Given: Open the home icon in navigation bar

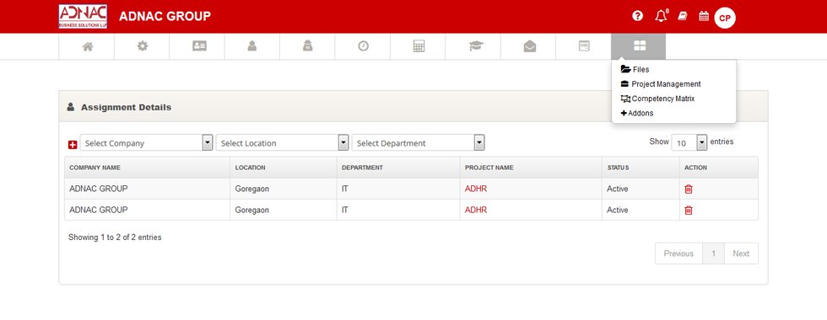Looking at the screenshot, I should [x=88, y=46].
